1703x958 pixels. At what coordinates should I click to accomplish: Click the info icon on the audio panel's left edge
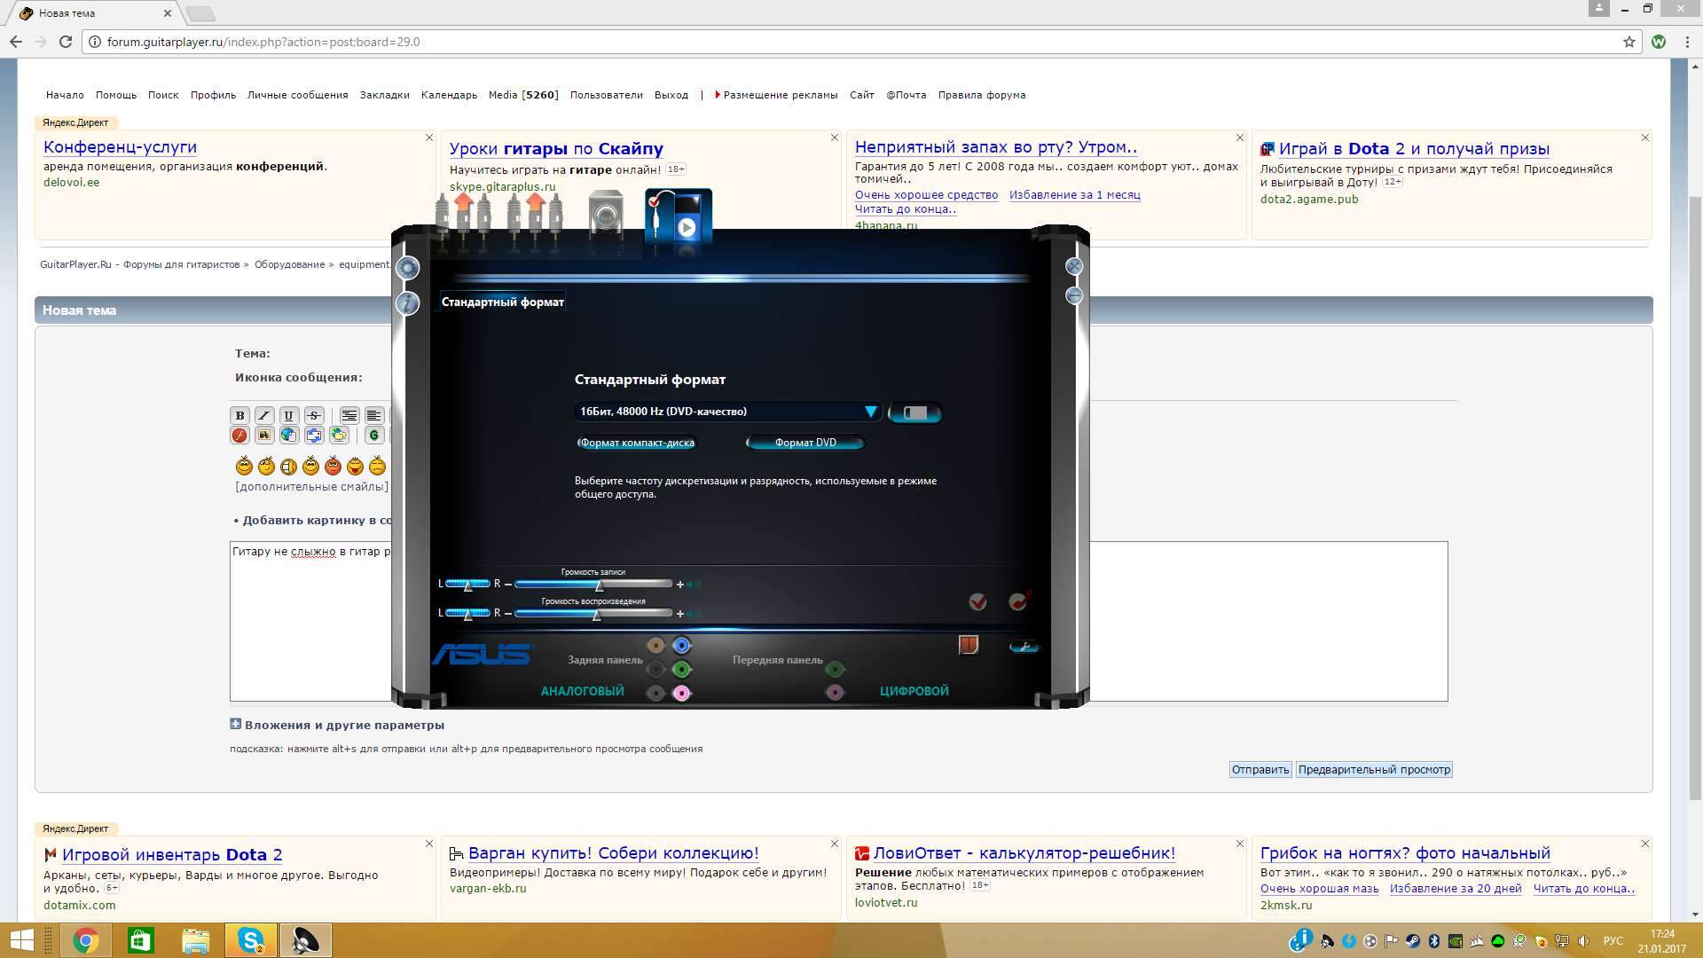pyautogui.click(x=407, y=303)
